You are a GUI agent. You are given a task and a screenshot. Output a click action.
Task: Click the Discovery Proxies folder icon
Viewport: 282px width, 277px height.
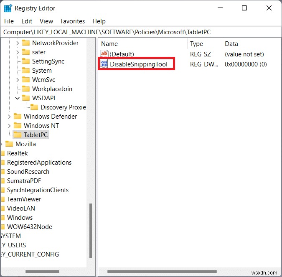[34, 107]
